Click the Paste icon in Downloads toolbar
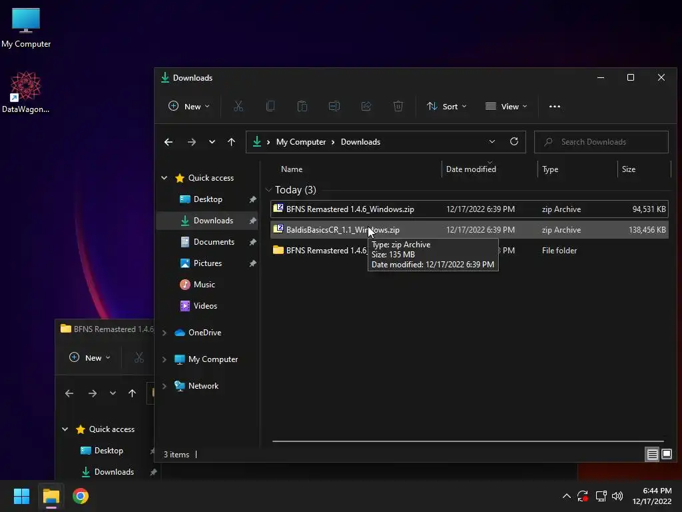The height and width of the screenshot is (512, 682). pos(302,106)
